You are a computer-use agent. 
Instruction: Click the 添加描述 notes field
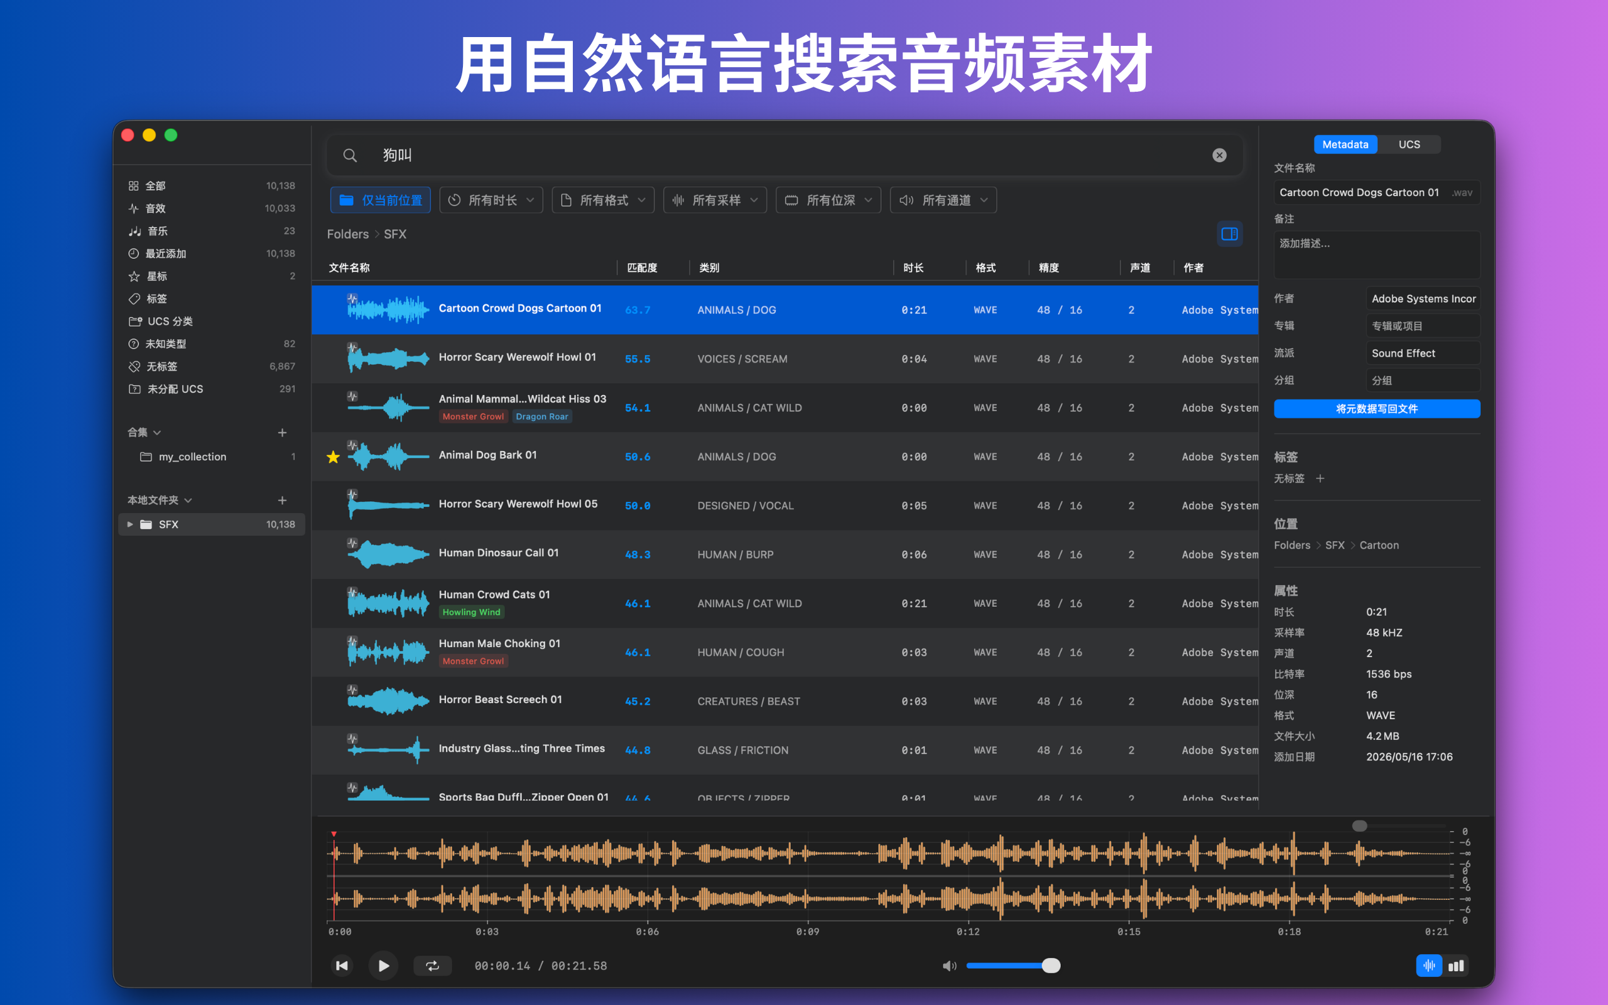click(x=1377, y=254)
